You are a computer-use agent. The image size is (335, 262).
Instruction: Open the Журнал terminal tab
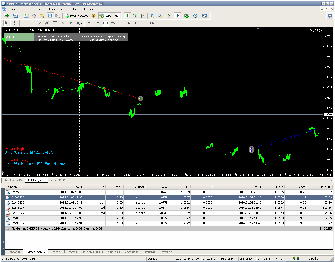pos(167,252)
